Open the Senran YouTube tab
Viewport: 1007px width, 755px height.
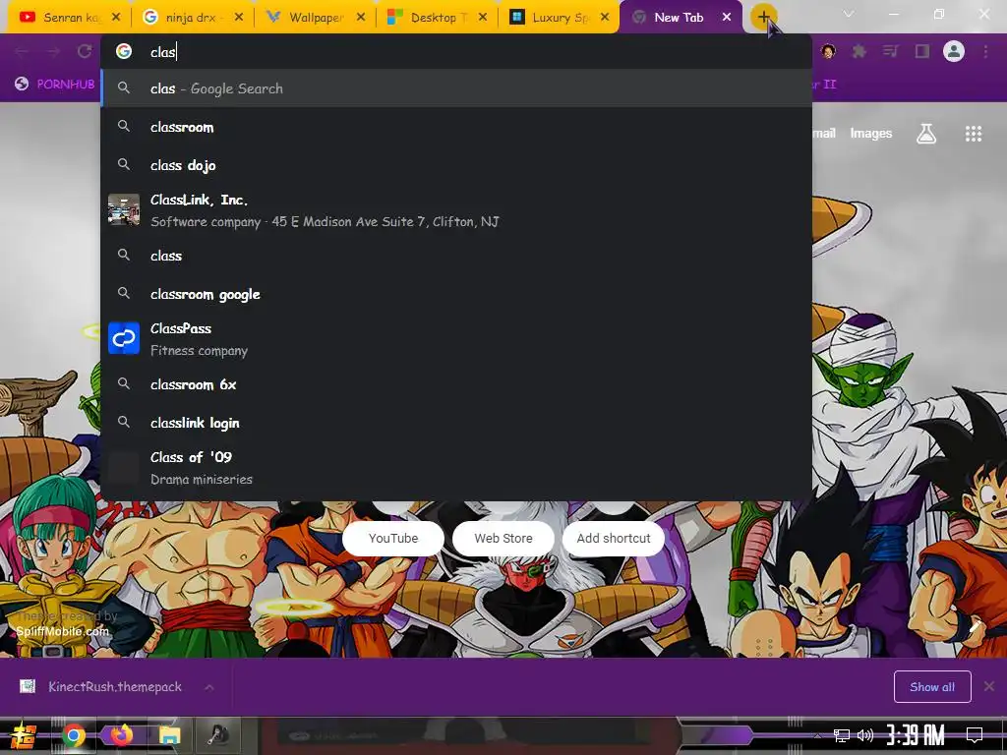pyautogui.click(x=64, y=18)
